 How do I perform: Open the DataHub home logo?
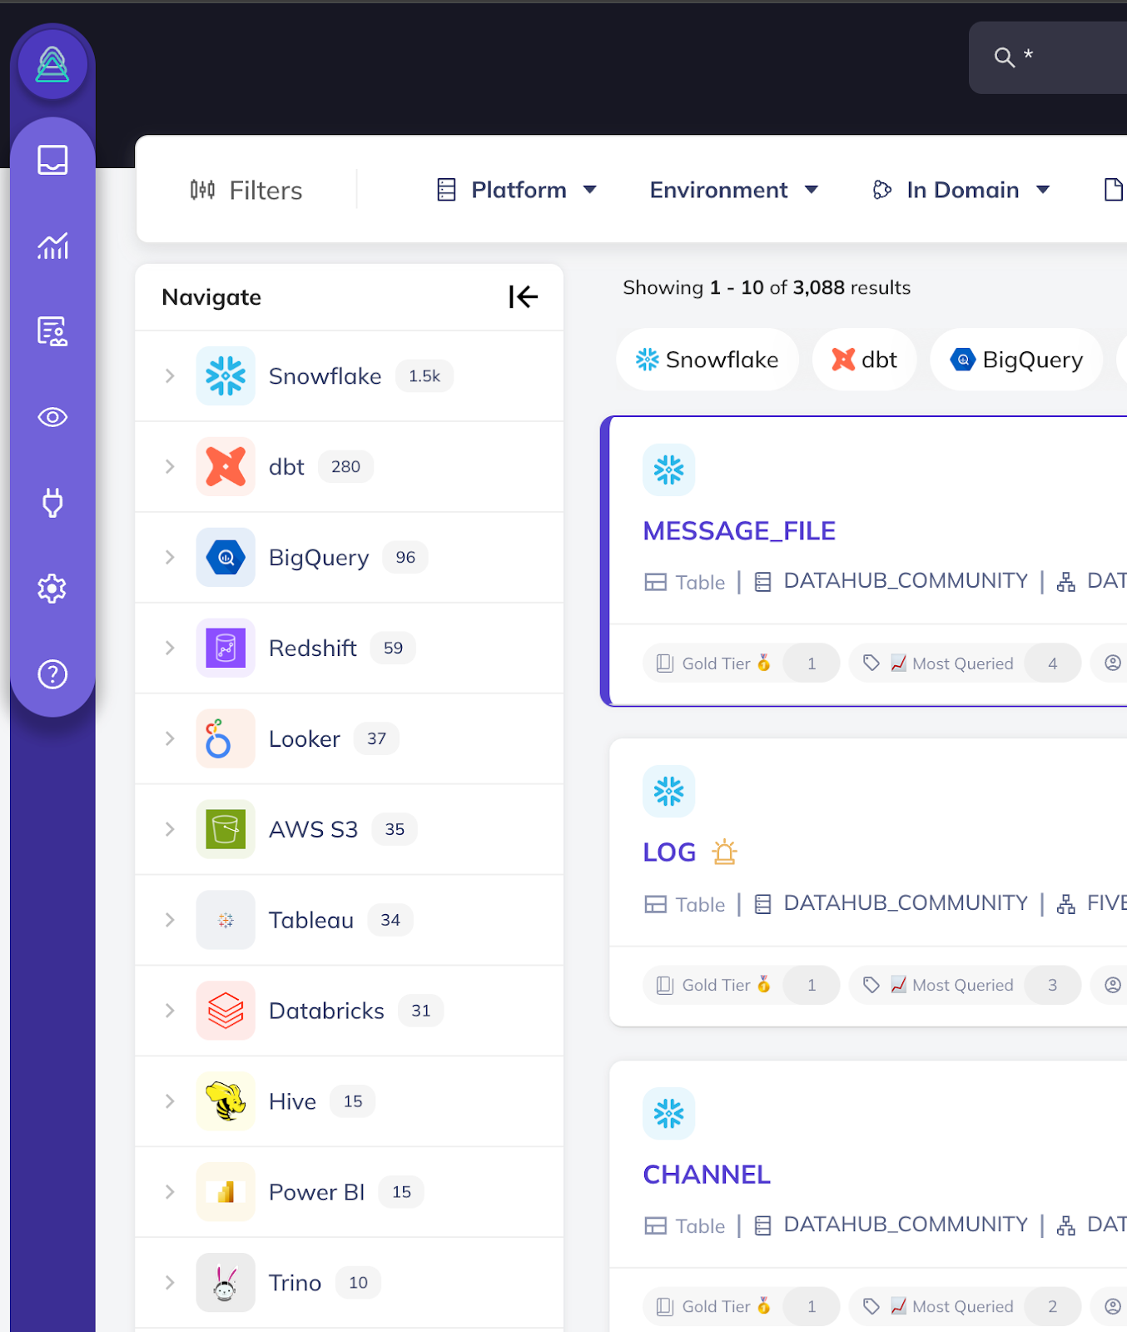pos(52,64)
